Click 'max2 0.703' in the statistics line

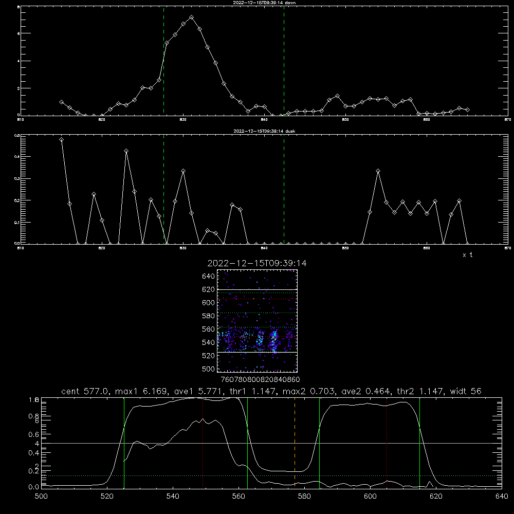tap(308, 391)
